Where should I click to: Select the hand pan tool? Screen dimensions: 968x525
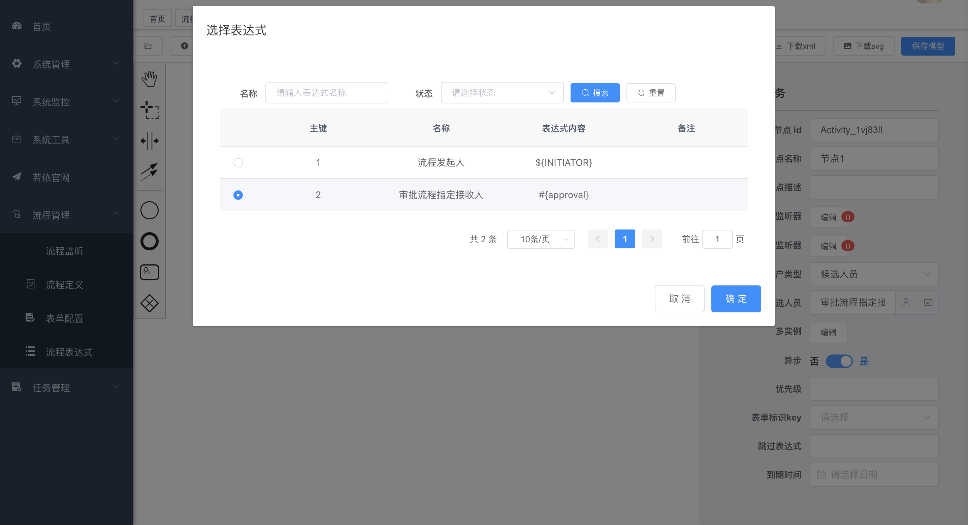pos(149,79)
